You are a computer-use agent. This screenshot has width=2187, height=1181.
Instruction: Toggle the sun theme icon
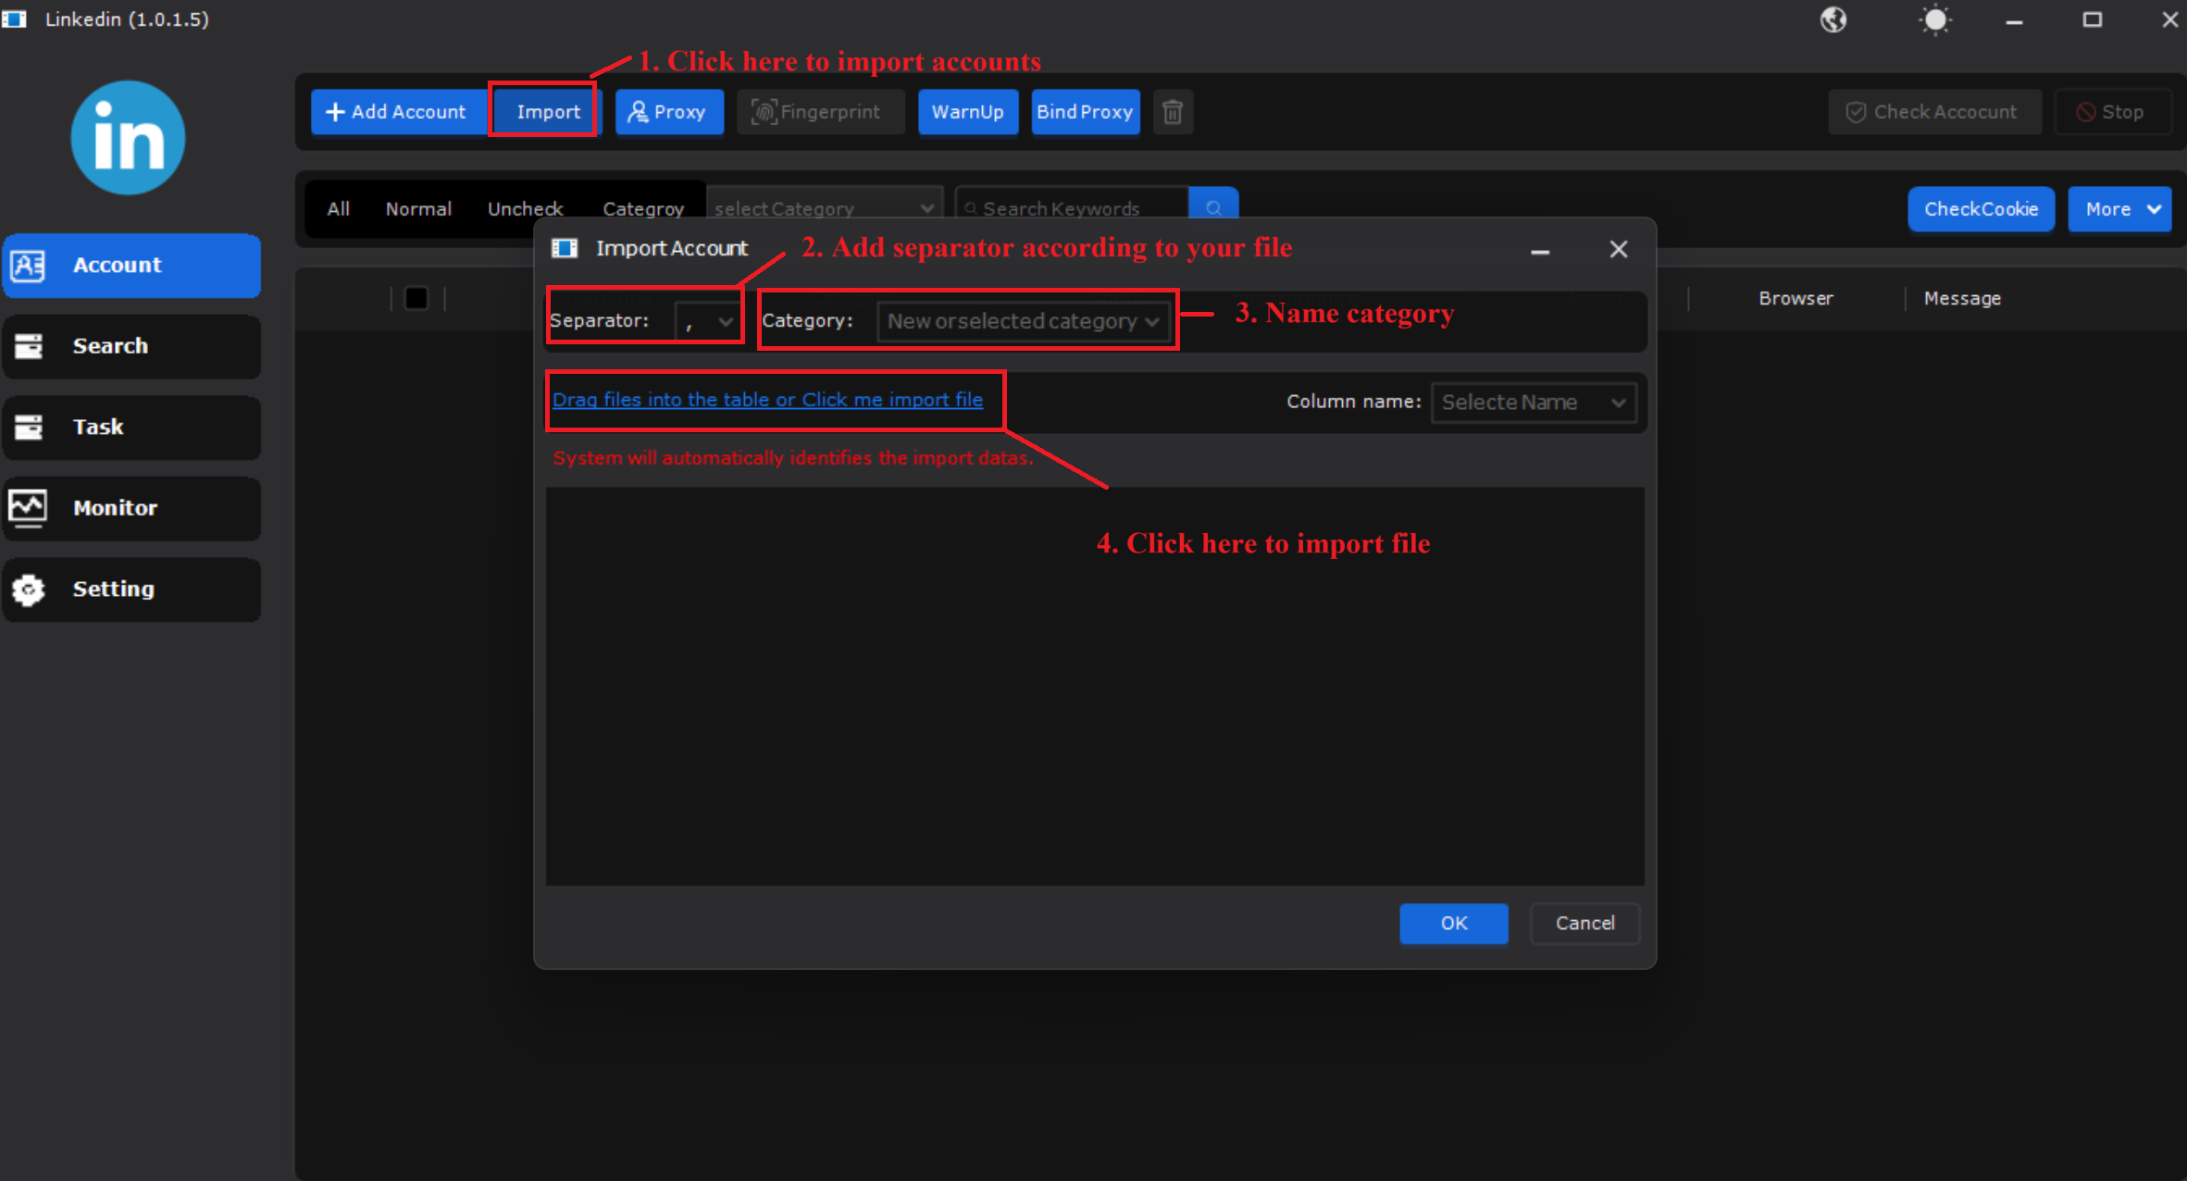coord(1935,19)
